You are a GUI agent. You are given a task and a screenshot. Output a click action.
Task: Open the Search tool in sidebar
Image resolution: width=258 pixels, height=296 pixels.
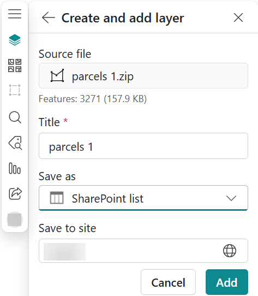click(x=15, y=117)
